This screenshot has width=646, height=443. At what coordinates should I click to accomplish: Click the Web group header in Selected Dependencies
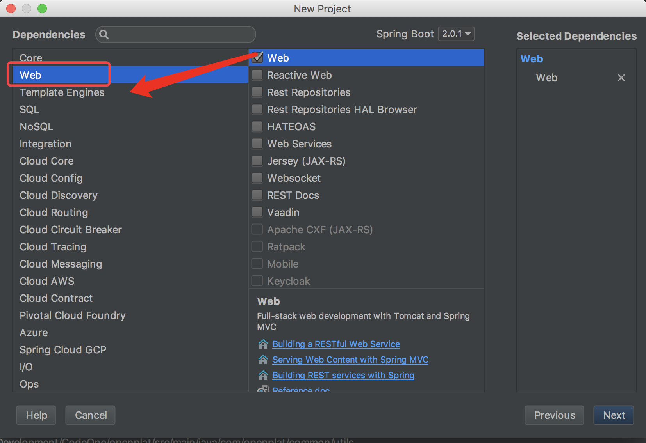pos(532,59)
